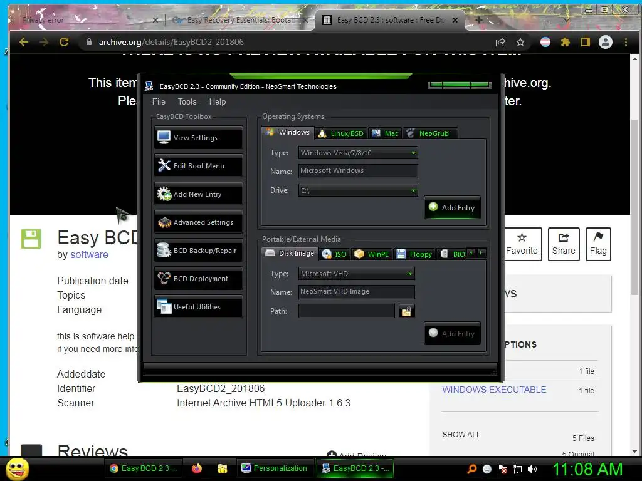Select the Floppy media tab
The width and height of the screenshot is (642, 481).
(x=414, y=254)
